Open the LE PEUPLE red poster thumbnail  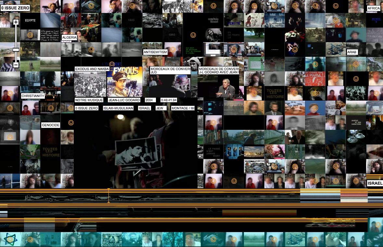315,79
